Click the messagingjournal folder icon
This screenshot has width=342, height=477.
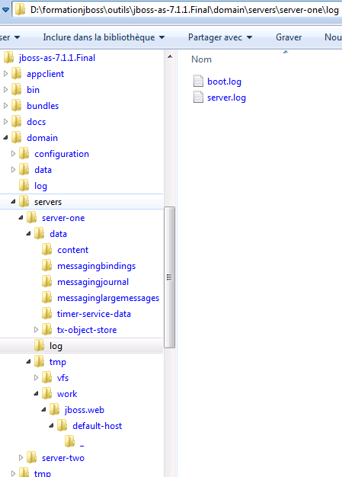click(46, 282)
